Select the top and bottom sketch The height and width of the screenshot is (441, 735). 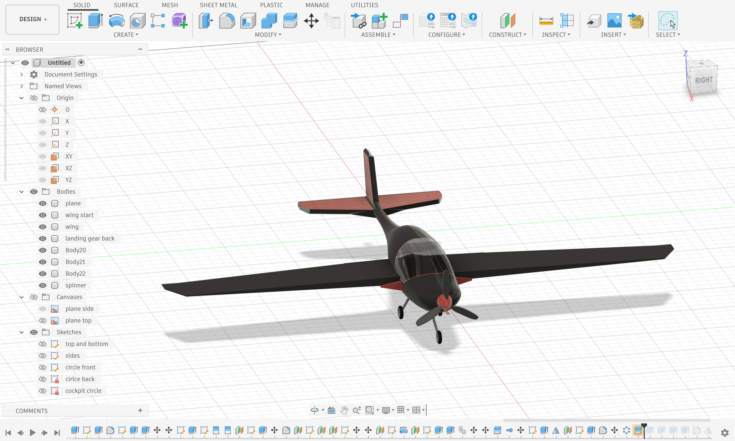87,344
